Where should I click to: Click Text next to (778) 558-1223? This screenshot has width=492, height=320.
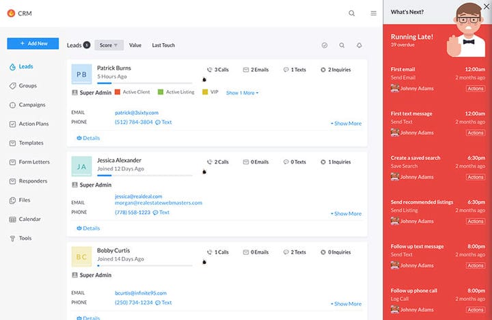coord(161,213)
